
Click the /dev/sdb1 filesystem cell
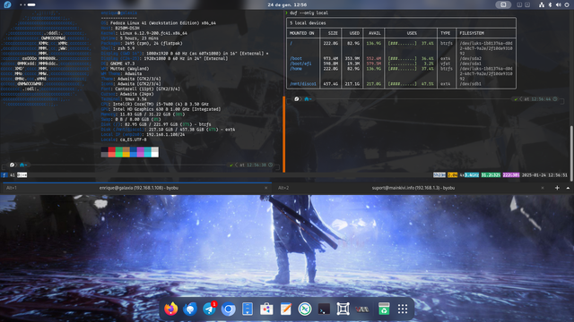[470, 83]
